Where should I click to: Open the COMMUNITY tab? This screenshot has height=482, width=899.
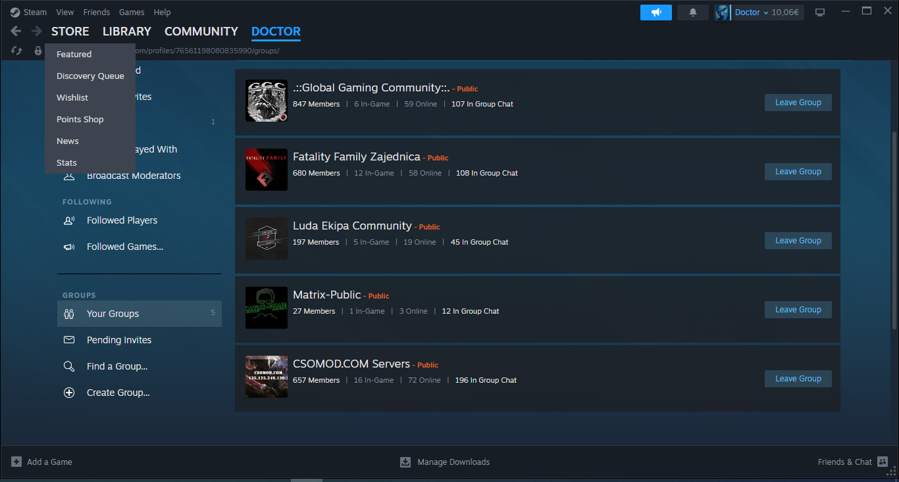[x=201, y=32]
